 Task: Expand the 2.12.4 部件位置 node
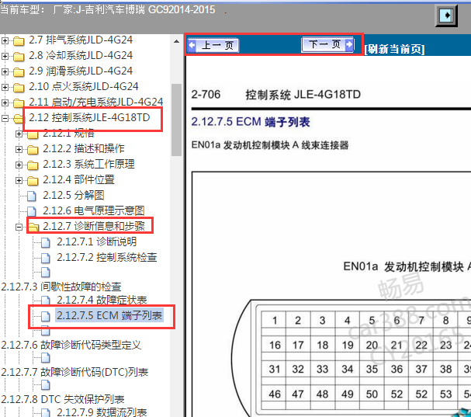point(19,180)
